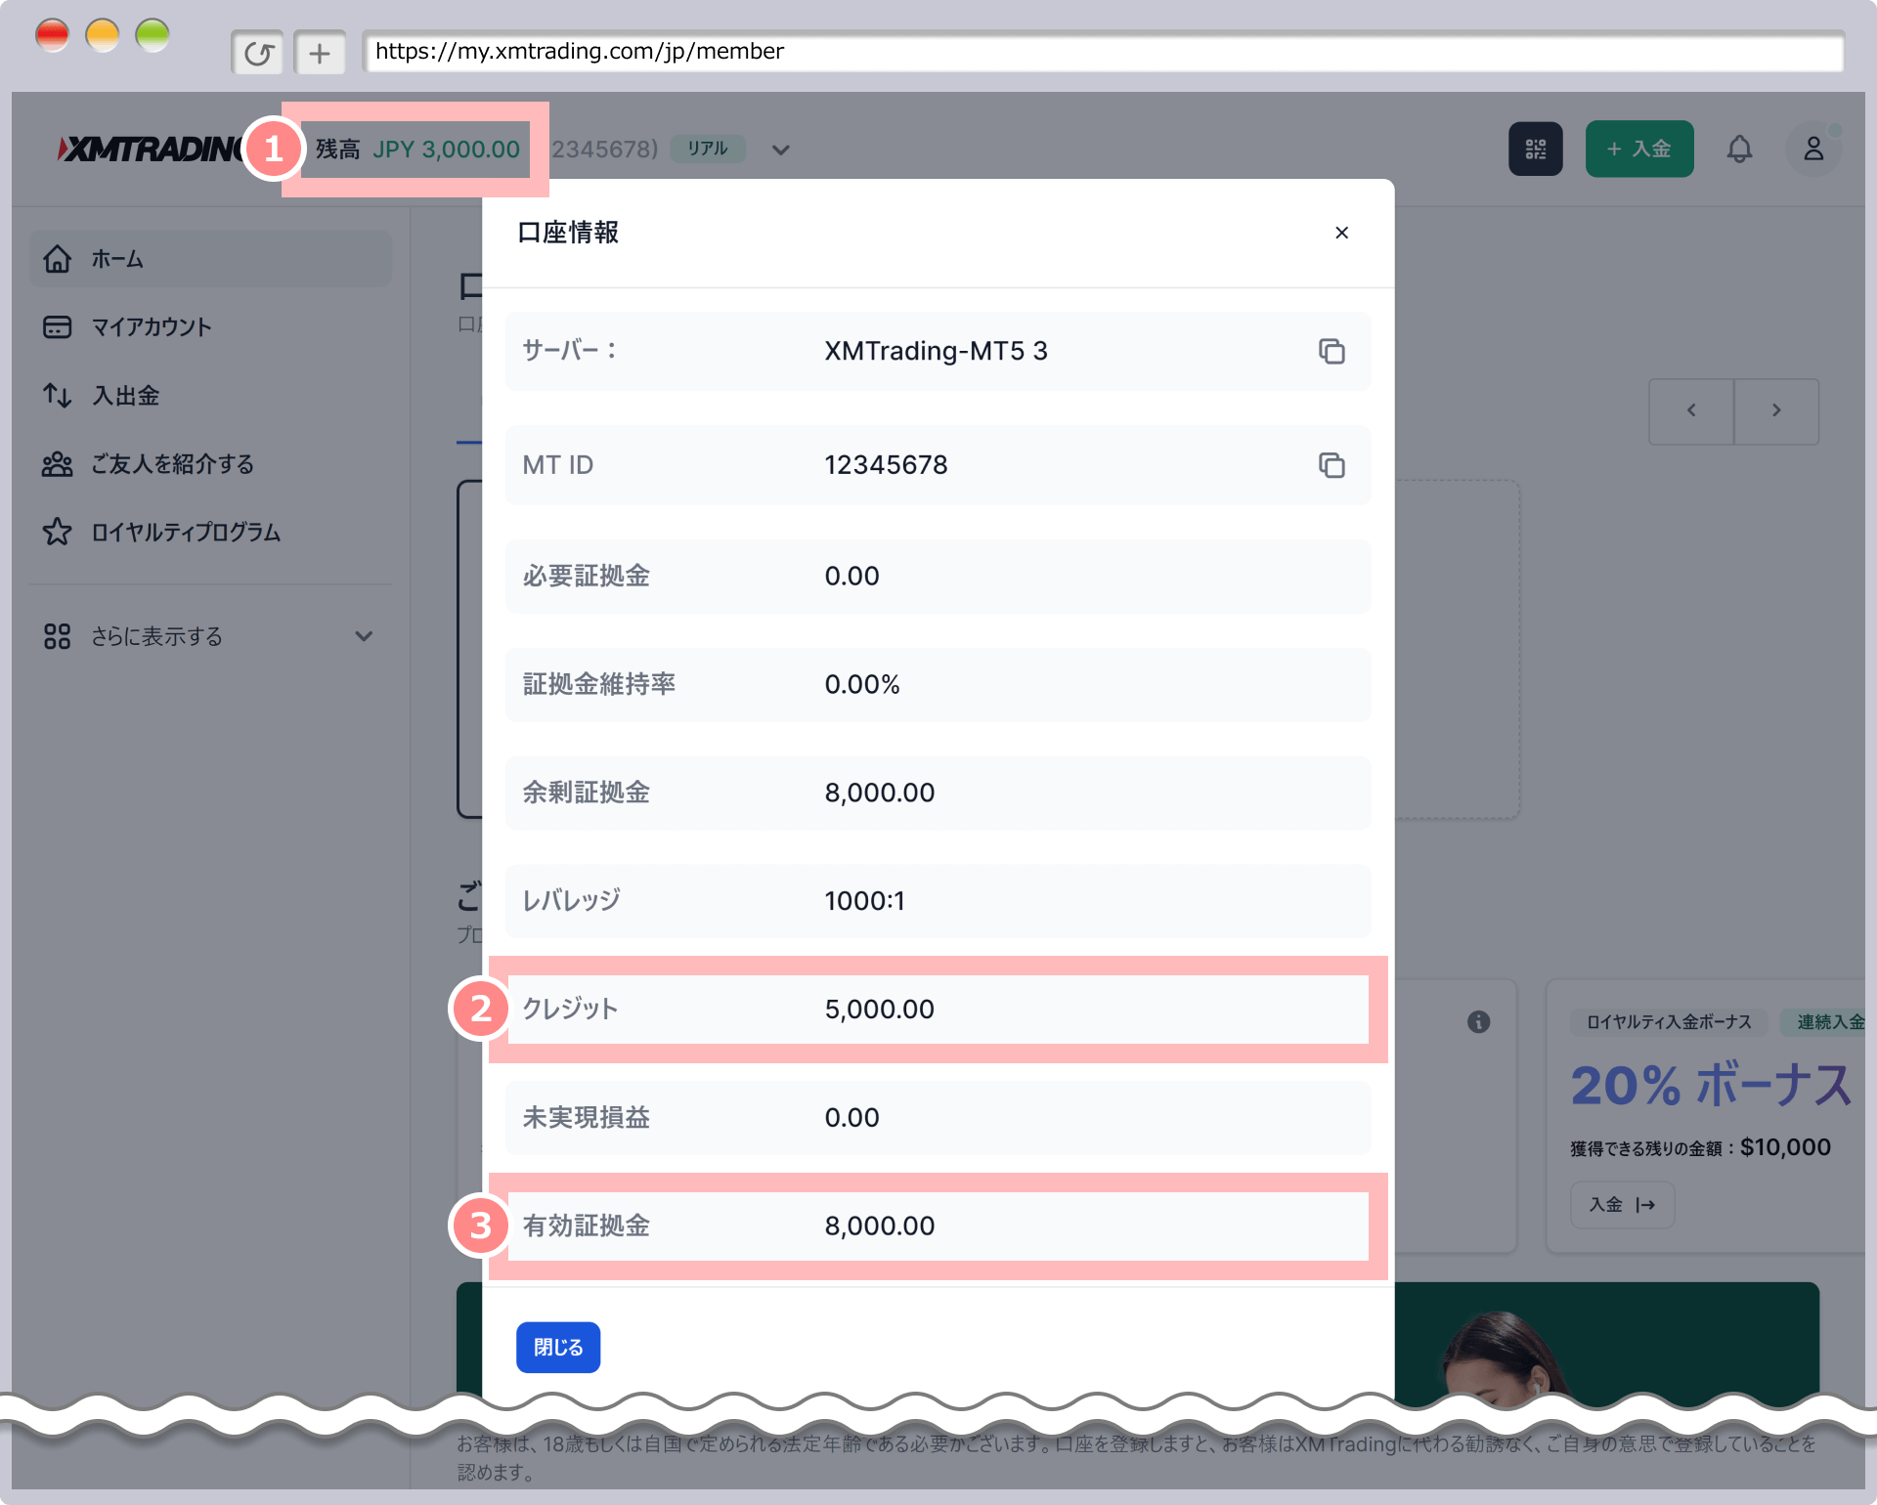Click the 証拠金維持率 0.00% value

tap(861, 684)
